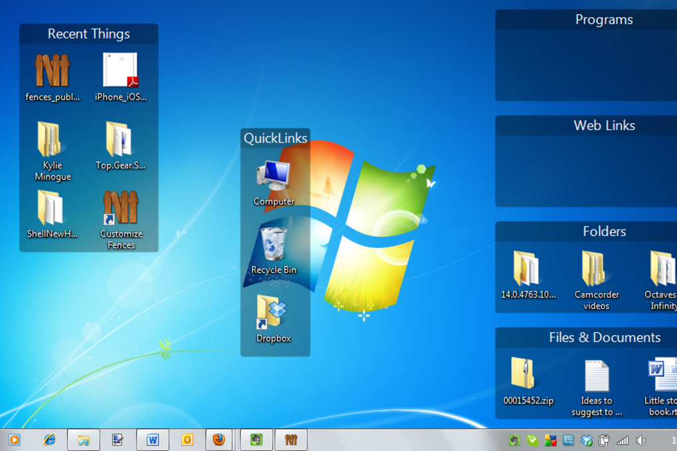Viewport: 677px width, 451px height.
Task: Click the Files & Documents fence title
Action: (x=605, y=337)
